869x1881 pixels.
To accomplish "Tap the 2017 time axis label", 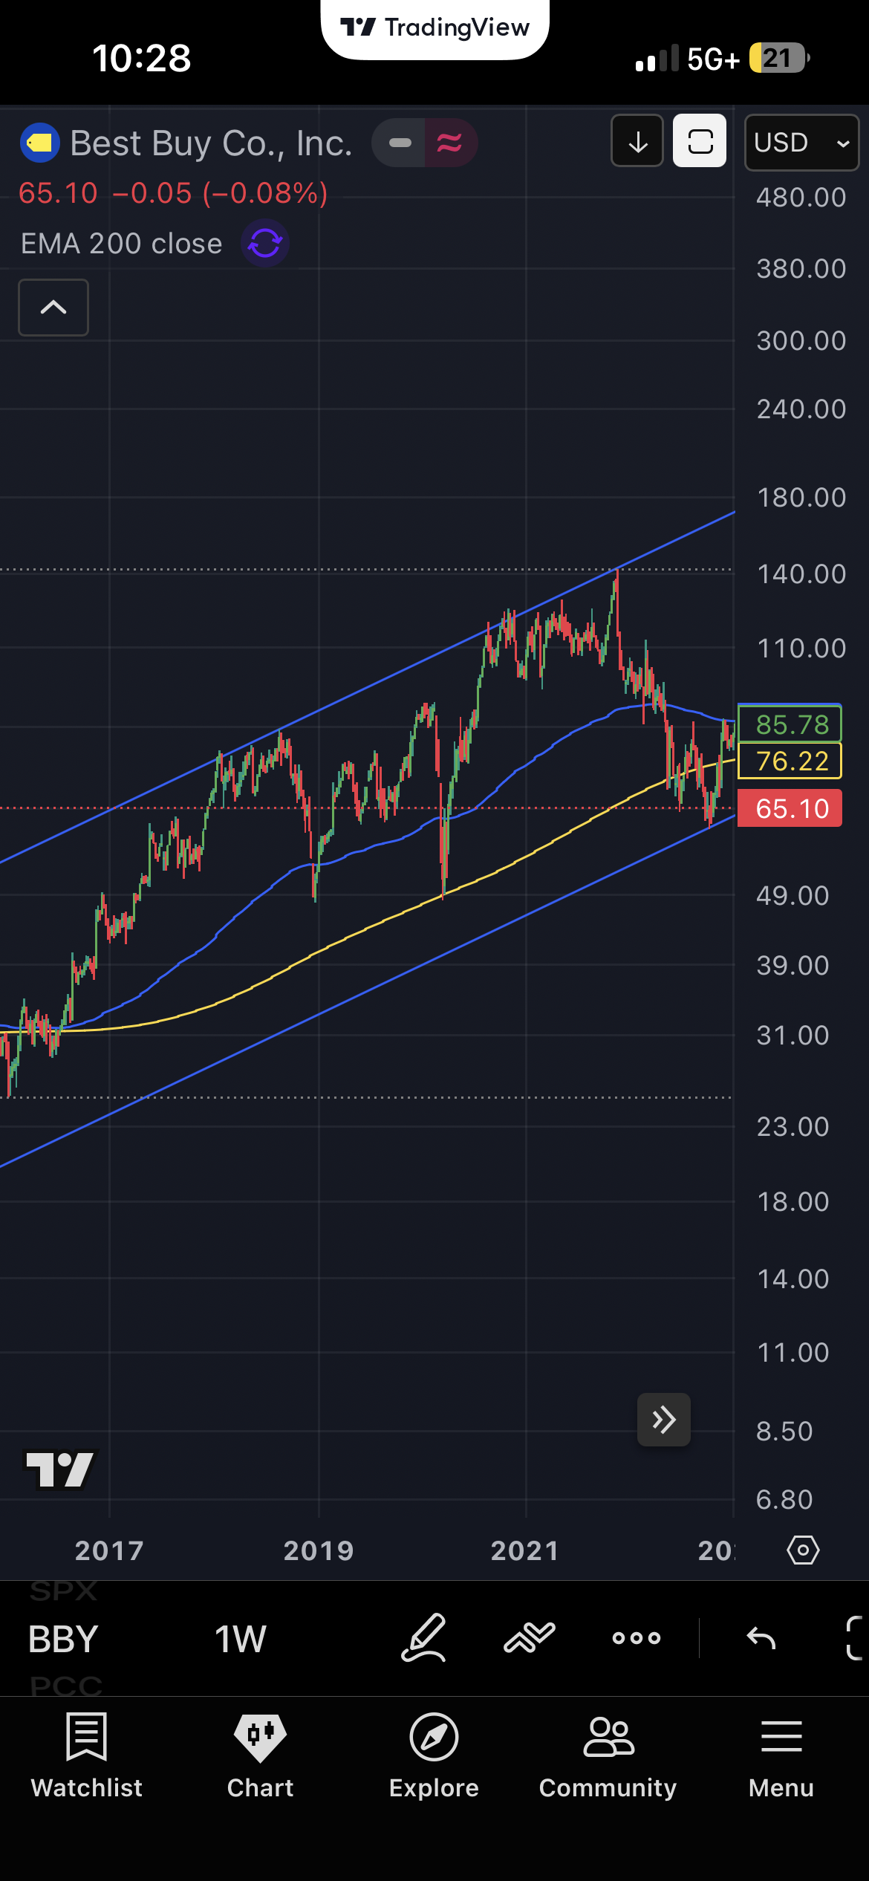I will click(x=109, y=1551).
